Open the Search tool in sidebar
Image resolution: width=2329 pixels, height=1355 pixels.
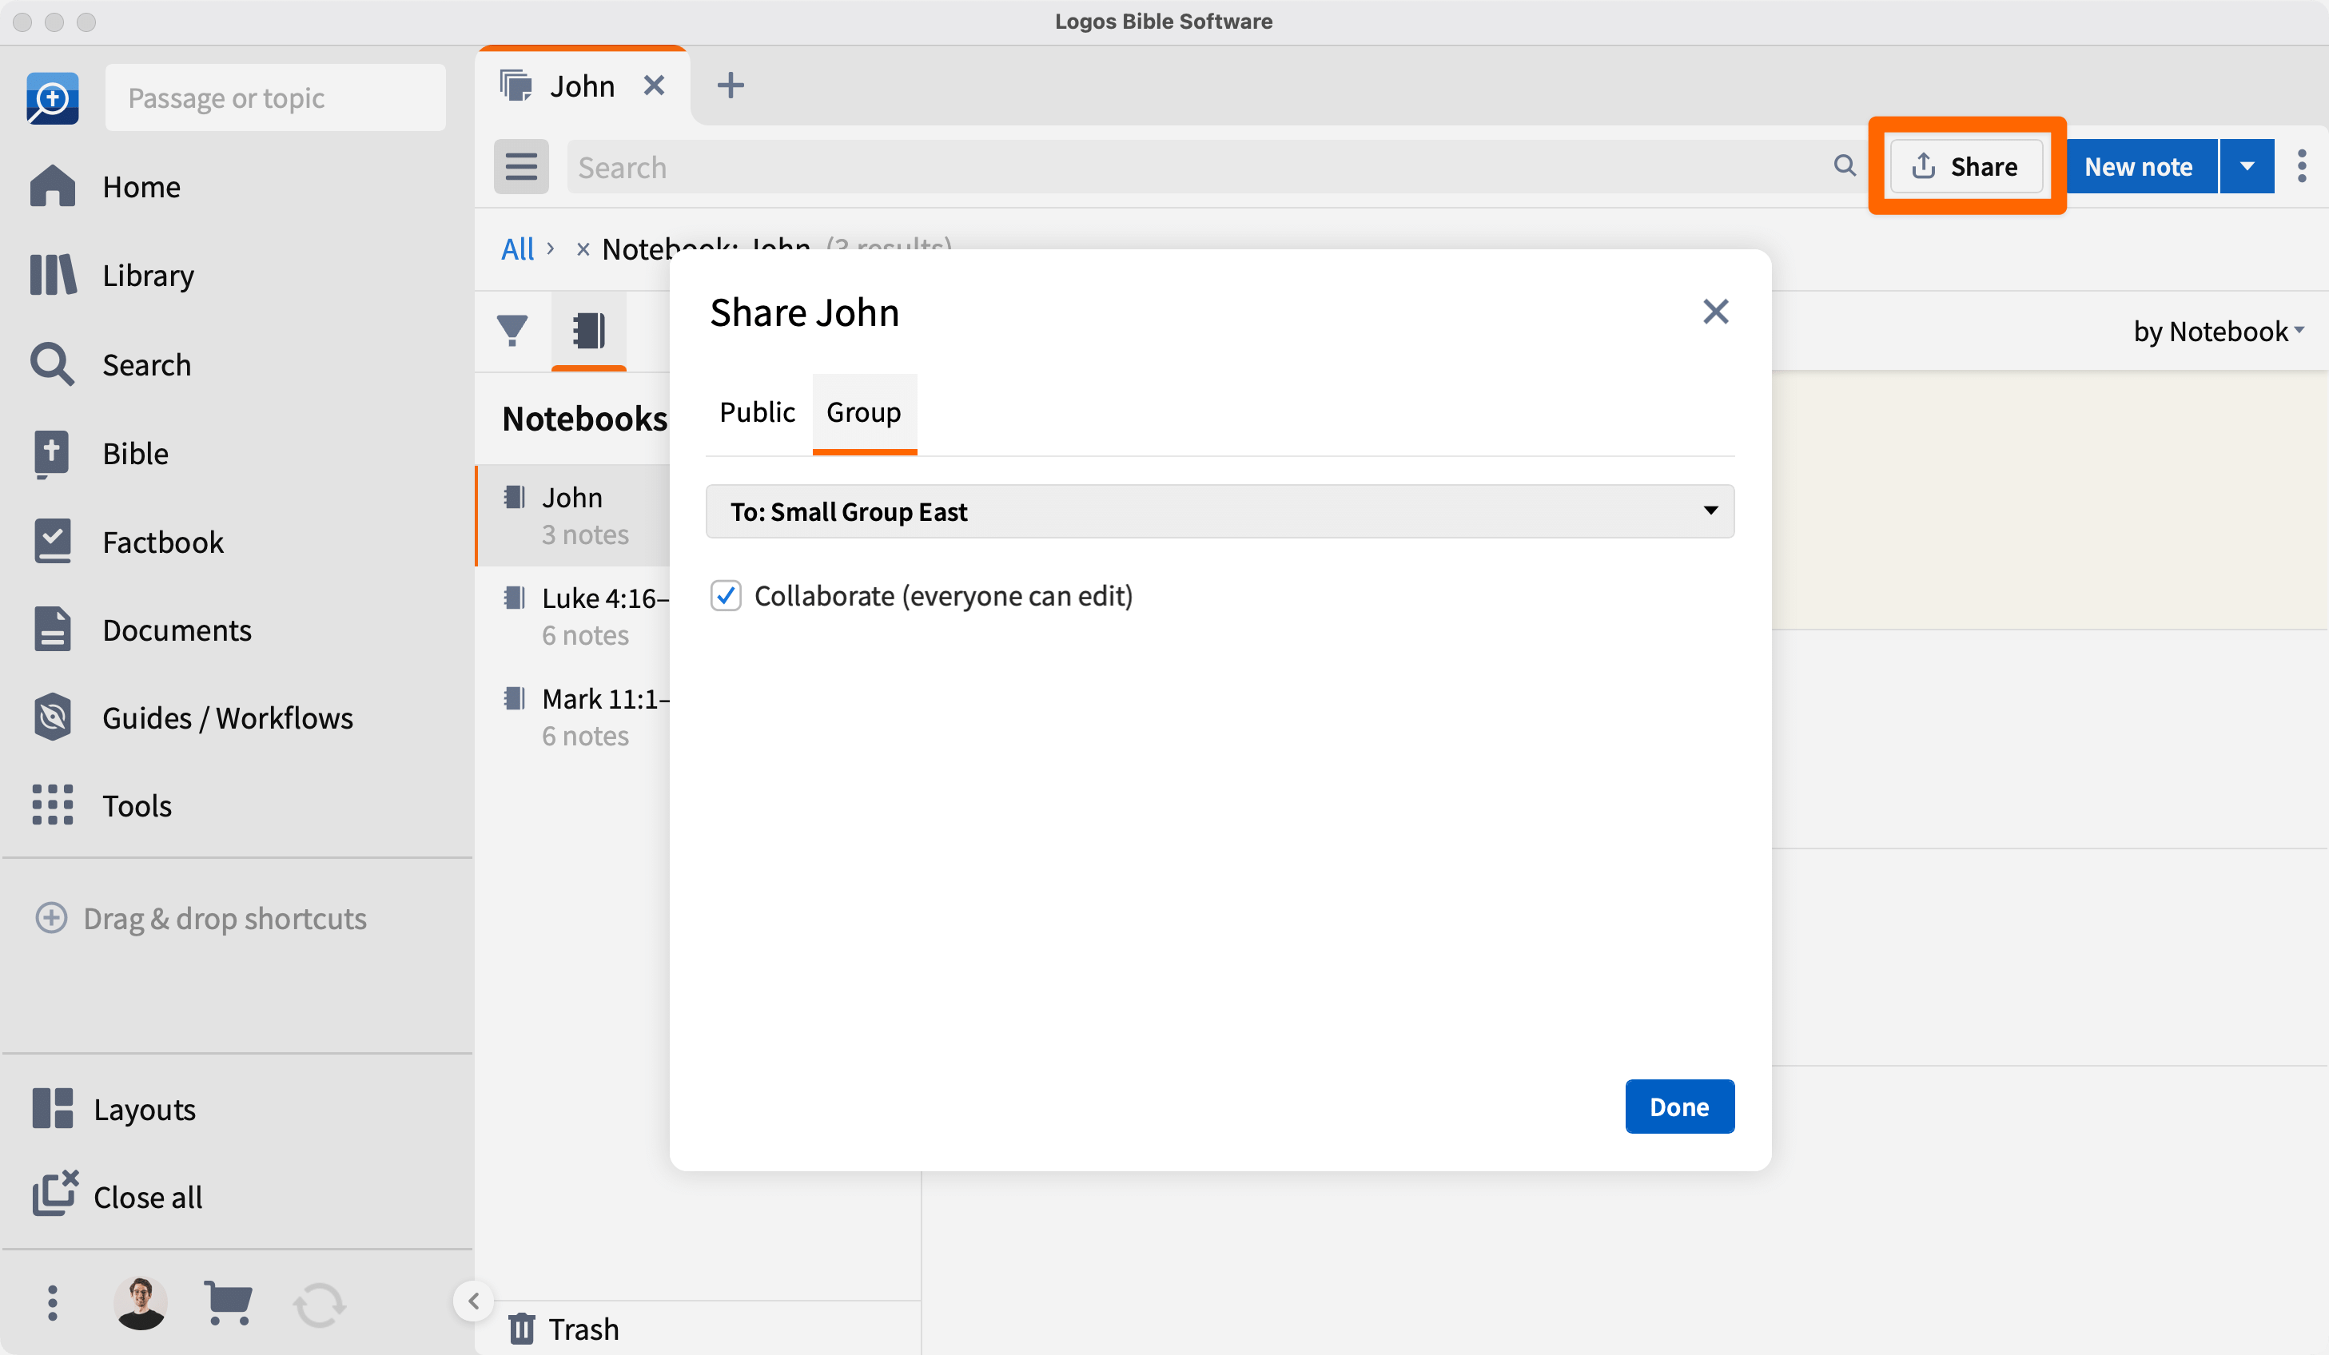pyautogui.click(x=110, y=365)
